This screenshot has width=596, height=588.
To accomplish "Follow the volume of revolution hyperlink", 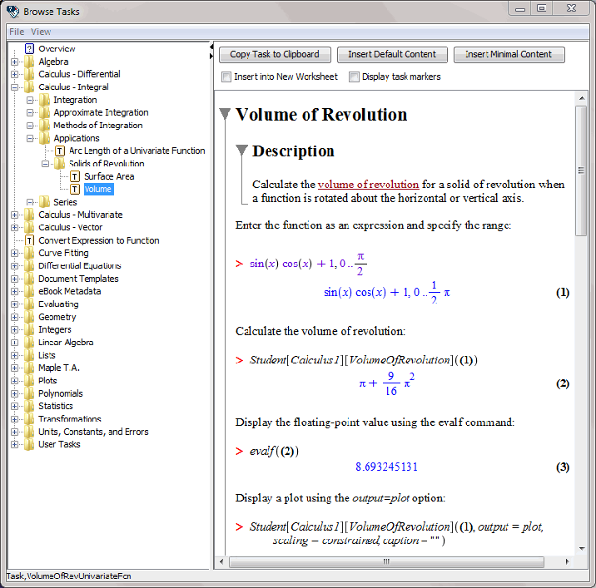I will pyautogui.click(x=368, y=185).
